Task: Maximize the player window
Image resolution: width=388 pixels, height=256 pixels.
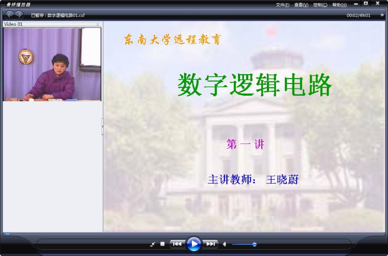Action: 366,3
